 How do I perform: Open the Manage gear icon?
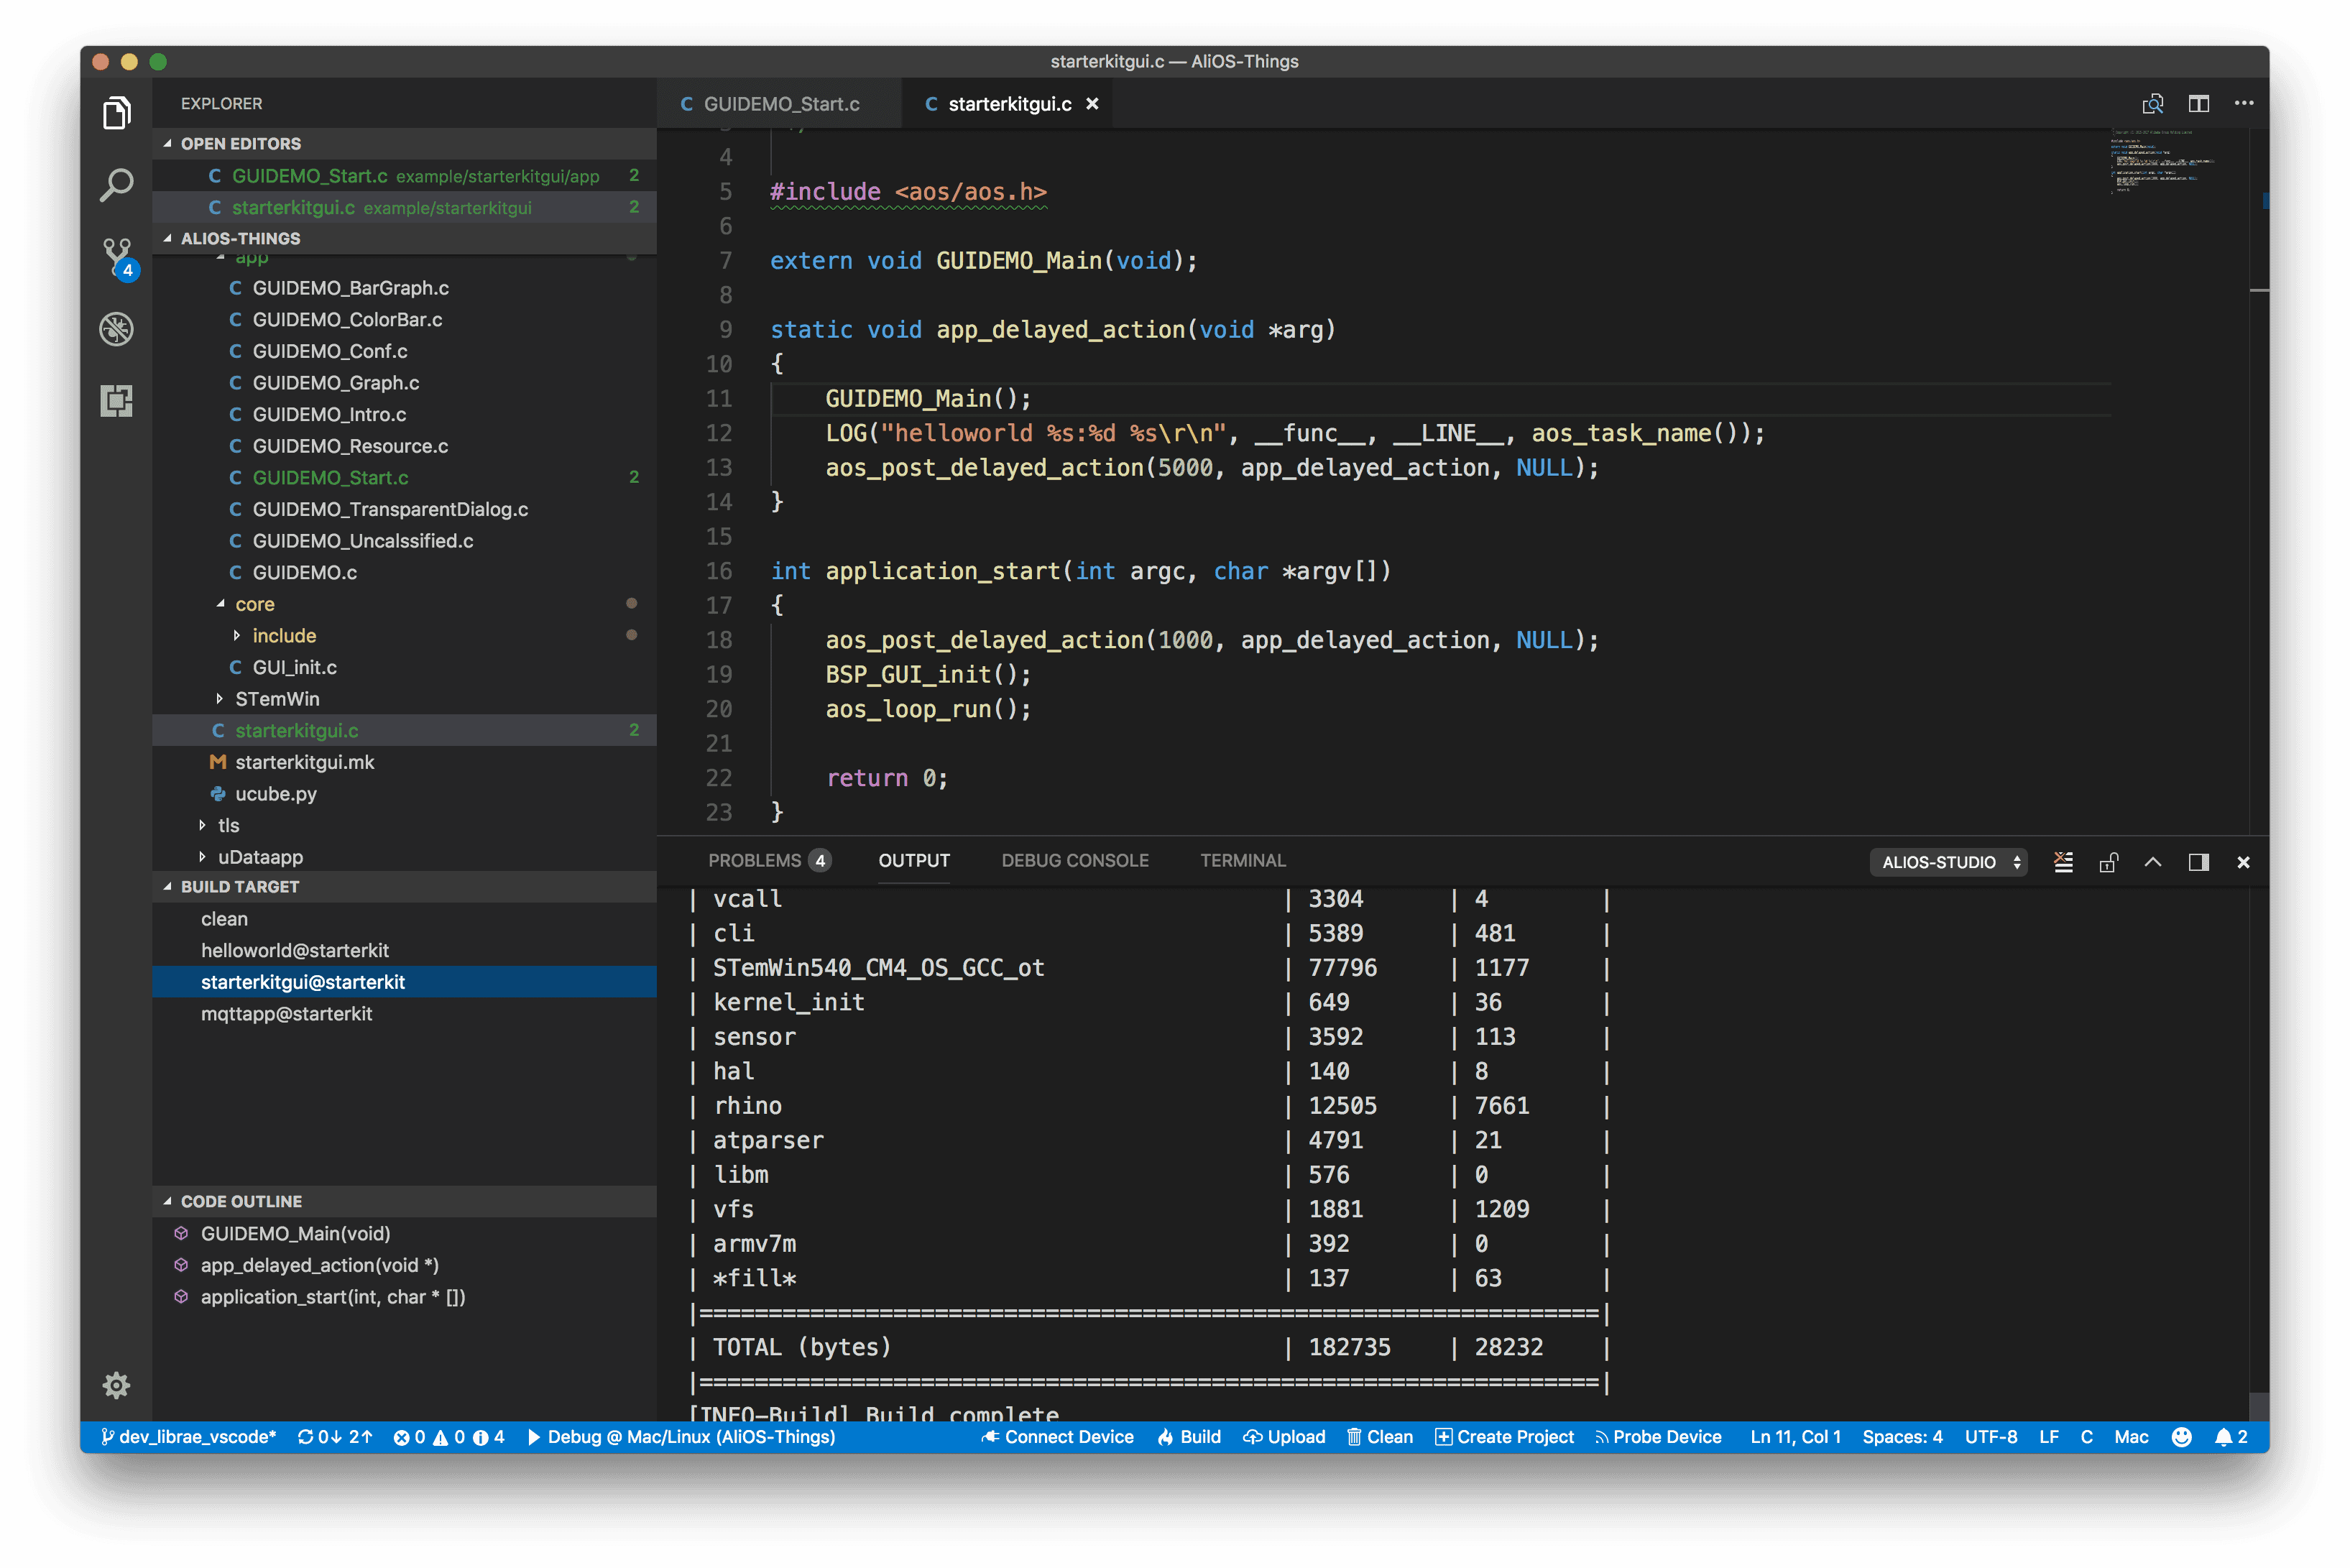pyautogui.click(x=116, y=1385)
